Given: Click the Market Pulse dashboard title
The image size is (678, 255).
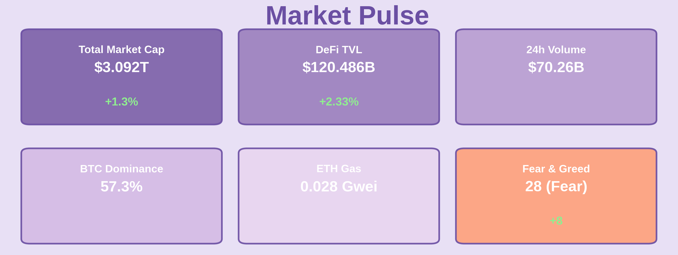Looking at the screenshot, I should (x=347, y=16).
